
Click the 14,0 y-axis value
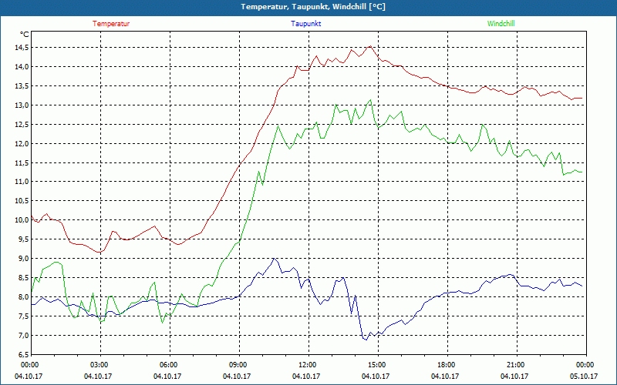pos(22,67)
